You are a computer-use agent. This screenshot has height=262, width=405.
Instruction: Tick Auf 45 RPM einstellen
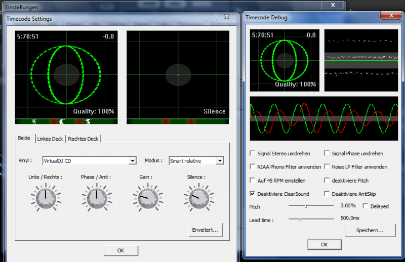click(x=253, y=181)
